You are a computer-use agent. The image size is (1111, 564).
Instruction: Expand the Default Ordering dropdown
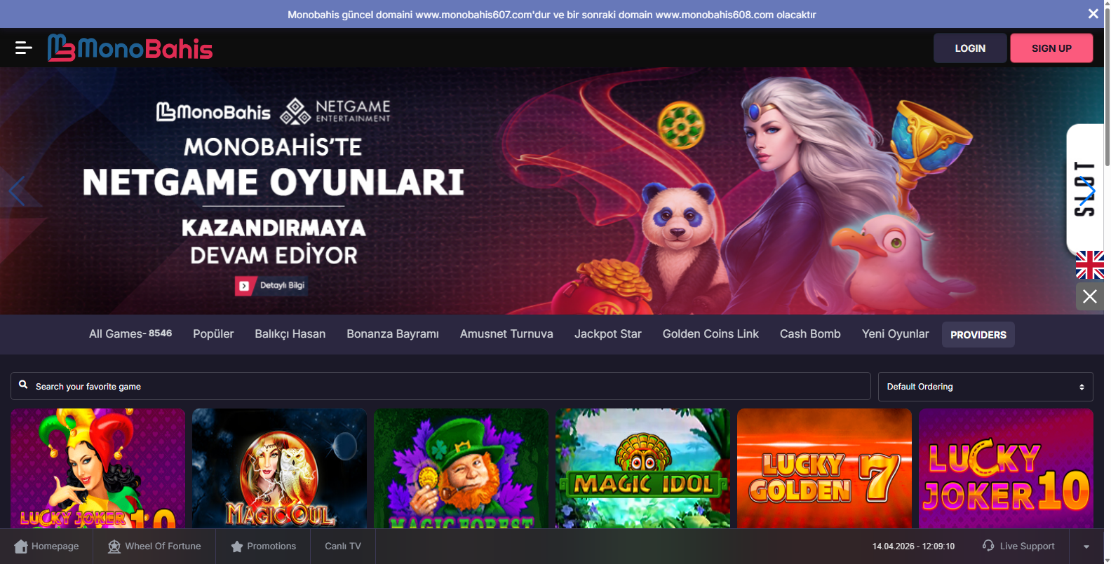pos(985,387)
